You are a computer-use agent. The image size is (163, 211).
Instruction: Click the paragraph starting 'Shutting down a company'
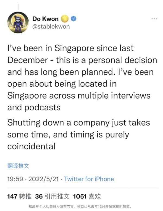[x=79, y=134]
